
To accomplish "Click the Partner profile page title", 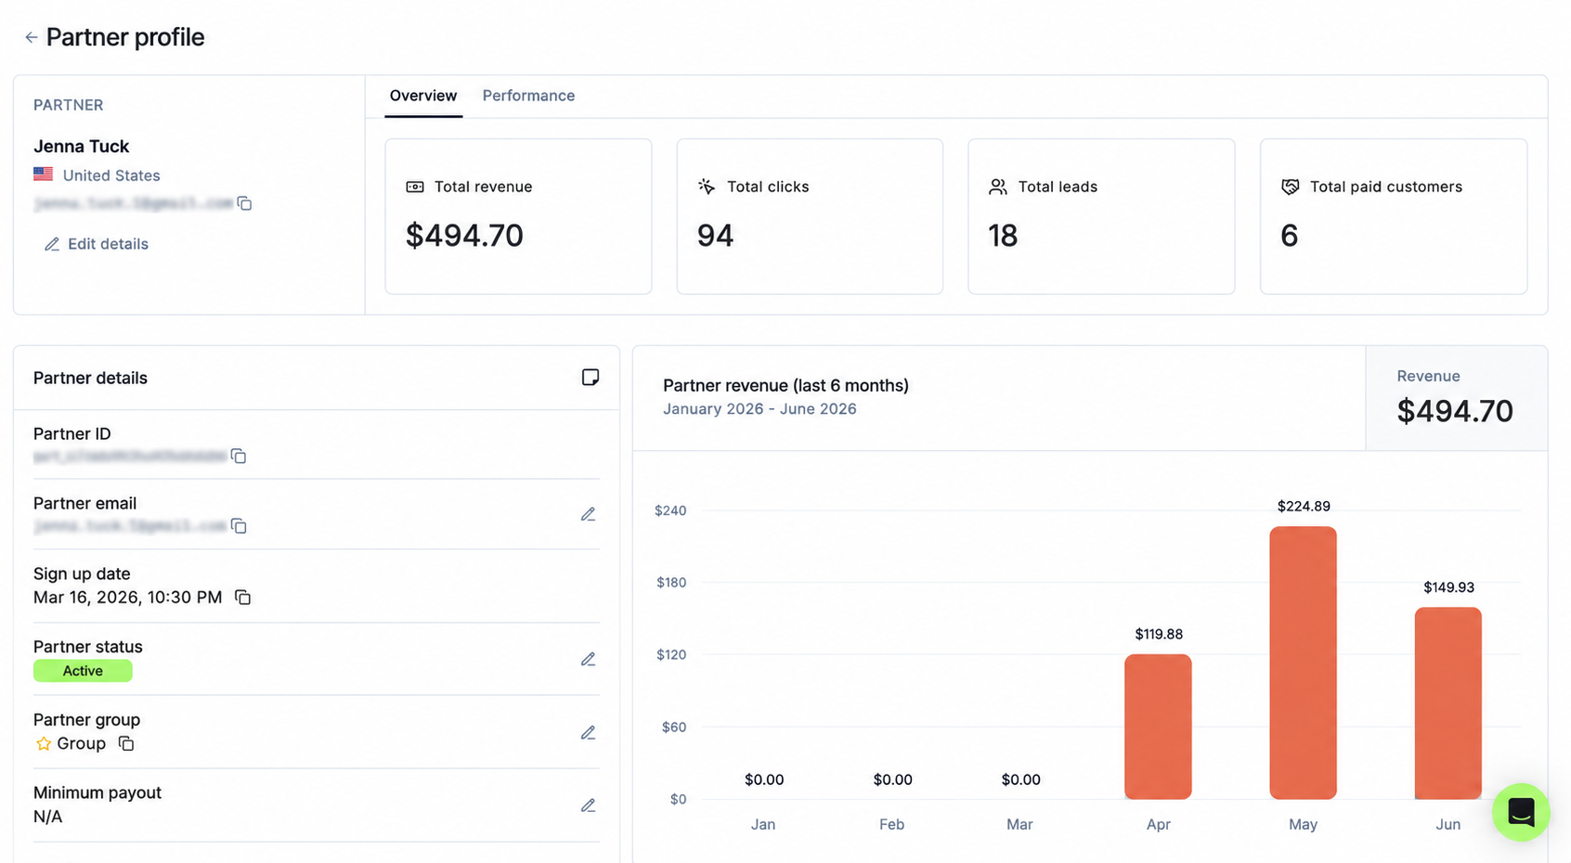I will click(125, 37).
